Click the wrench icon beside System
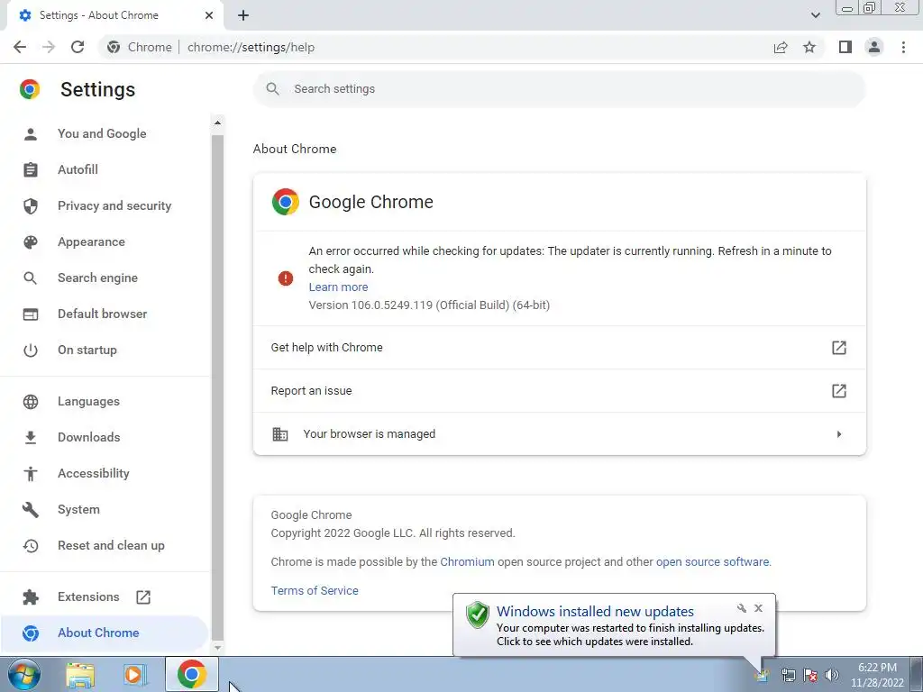 point(31,510)
